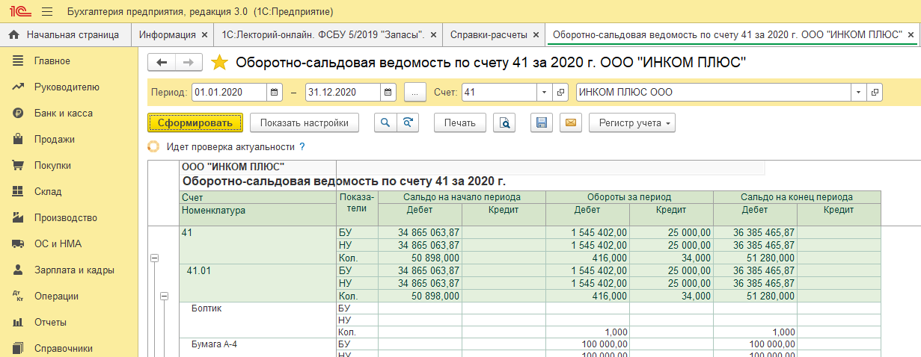This screenshot has height=357, width=921.
Task: Open the account 41 in a new form
Action: point(560,93)
